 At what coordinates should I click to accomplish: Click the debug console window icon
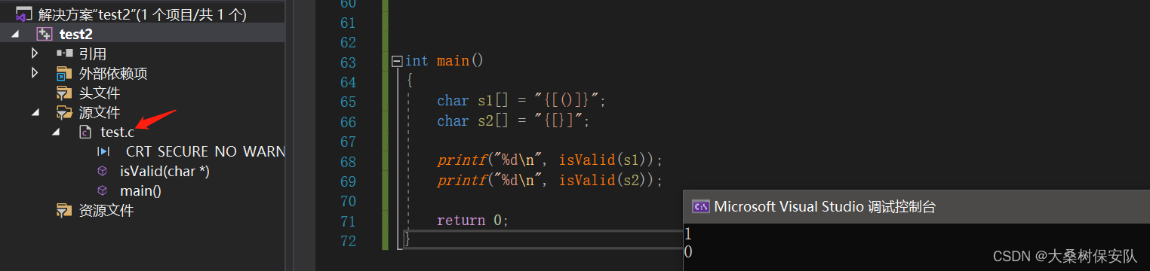click(700, 206)
